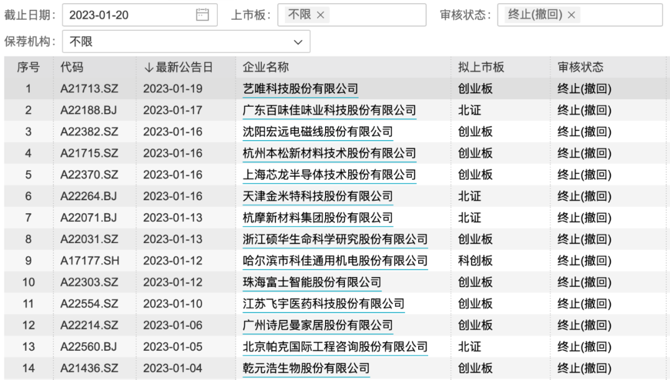Open the calendar icon in date field

(x=202, y=15)
